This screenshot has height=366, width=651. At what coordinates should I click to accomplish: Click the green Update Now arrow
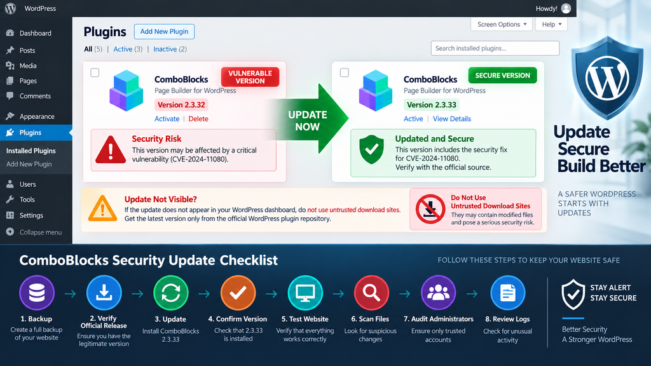point(310,120)
